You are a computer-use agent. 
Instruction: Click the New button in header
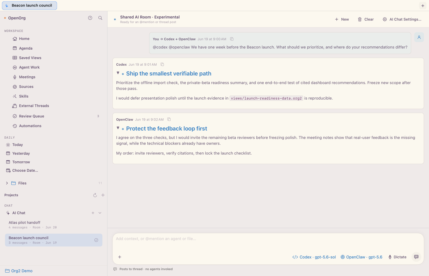click(x=342, y=19)
